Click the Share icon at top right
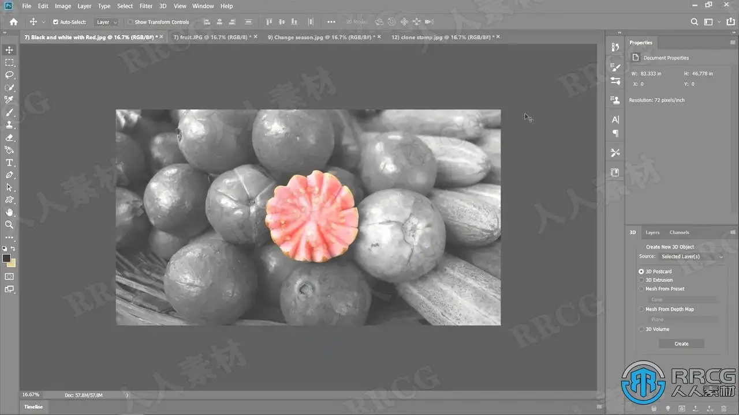739x415 pixels. (731, 22)
